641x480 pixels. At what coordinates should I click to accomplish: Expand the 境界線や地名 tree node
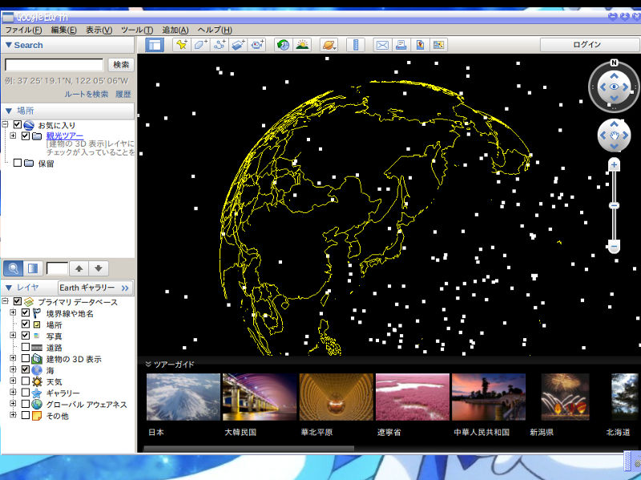13,313
